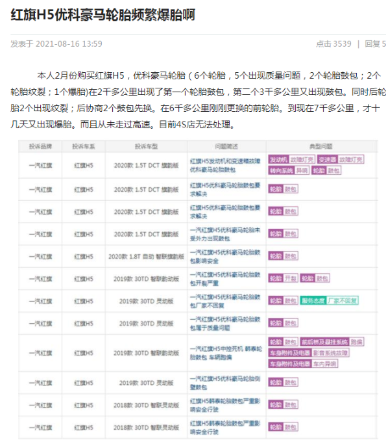Open complaint 红旗H5发动机和变速箱故障优科豪马轮胎鼓包
This screenshot has height=442, width=386.
(225, 165)
